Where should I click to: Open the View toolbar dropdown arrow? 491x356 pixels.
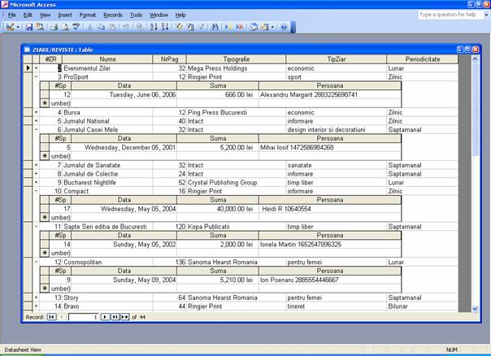[18, 27]
